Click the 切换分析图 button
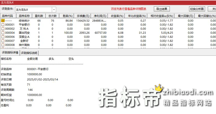 click(197, 9)
